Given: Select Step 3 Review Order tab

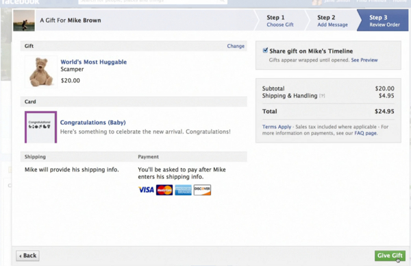Looking at the screenshot, I should click(384, 21).
